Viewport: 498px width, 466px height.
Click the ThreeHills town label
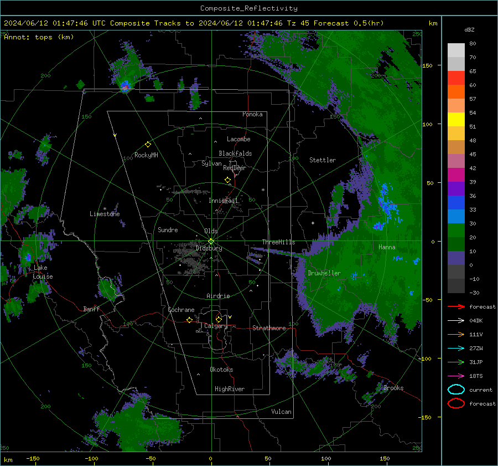[278, 242]
